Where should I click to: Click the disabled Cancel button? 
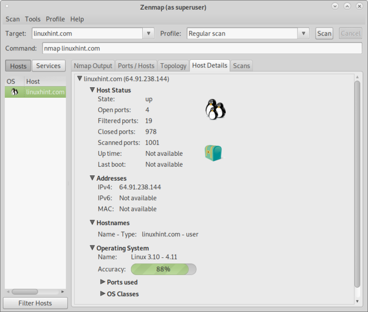coord(350,34)
